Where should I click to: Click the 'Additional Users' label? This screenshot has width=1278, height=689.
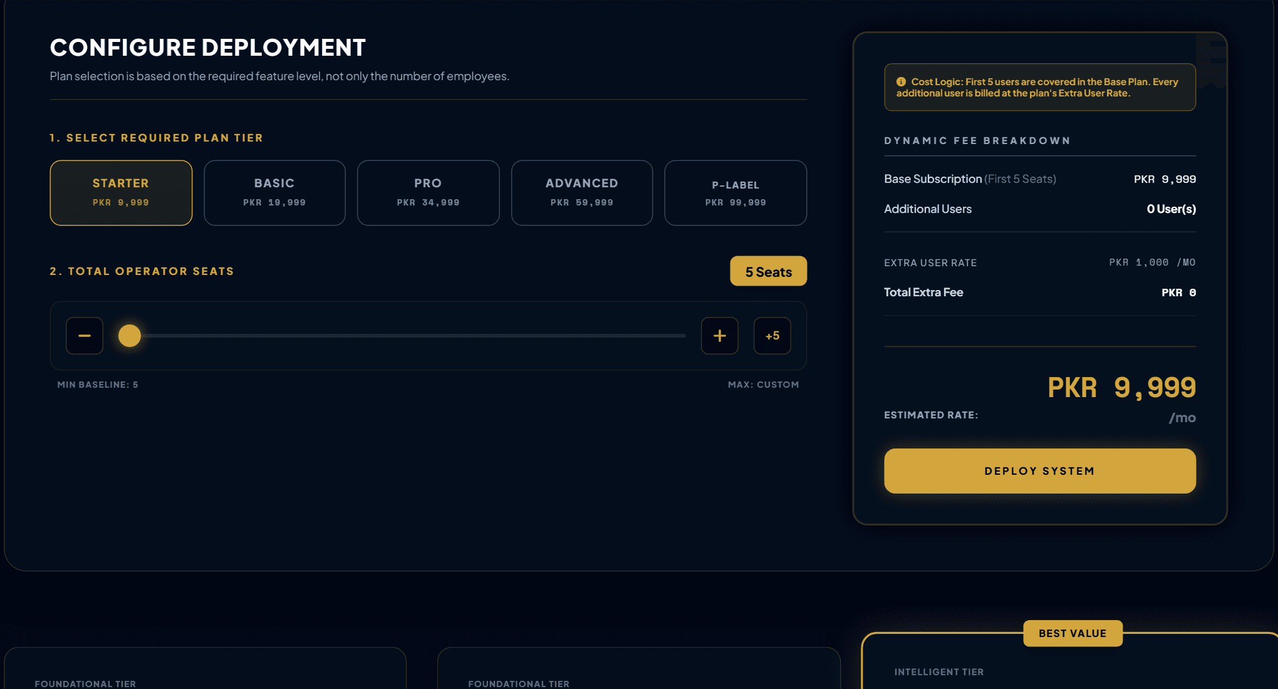click(x=928, y=209)
